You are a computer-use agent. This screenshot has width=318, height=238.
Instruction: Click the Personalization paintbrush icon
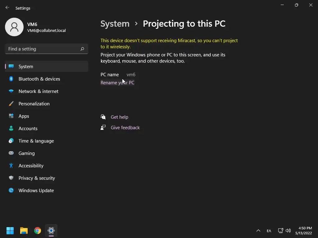(x=11, y=104)
